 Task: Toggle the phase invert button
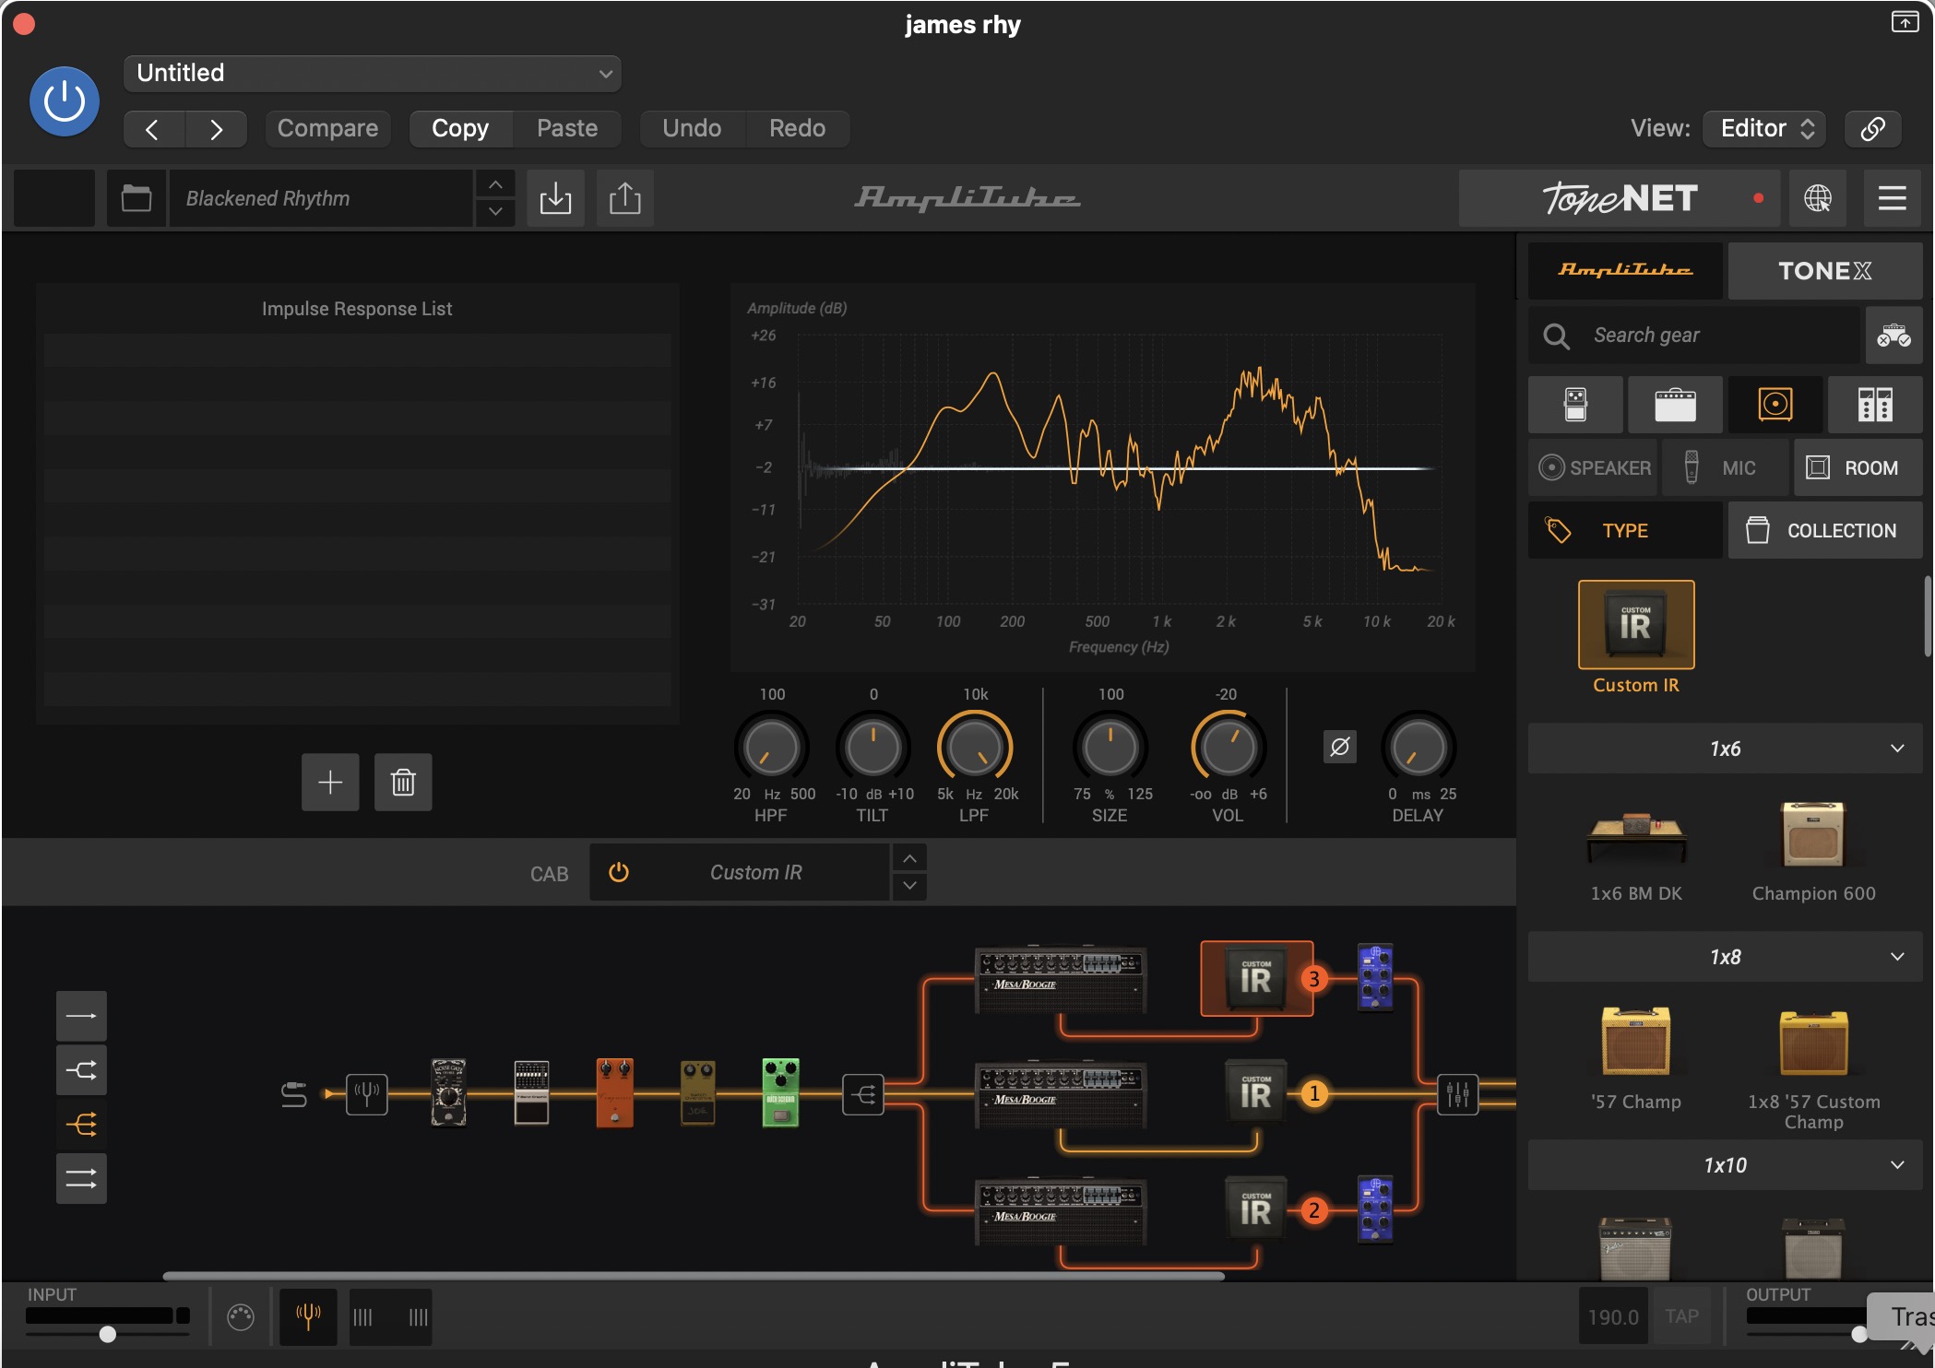click(1340, 747)
